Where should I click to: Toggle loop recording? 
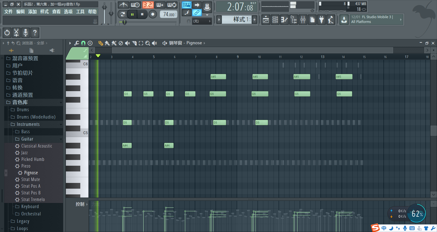(x=172, y=5)
